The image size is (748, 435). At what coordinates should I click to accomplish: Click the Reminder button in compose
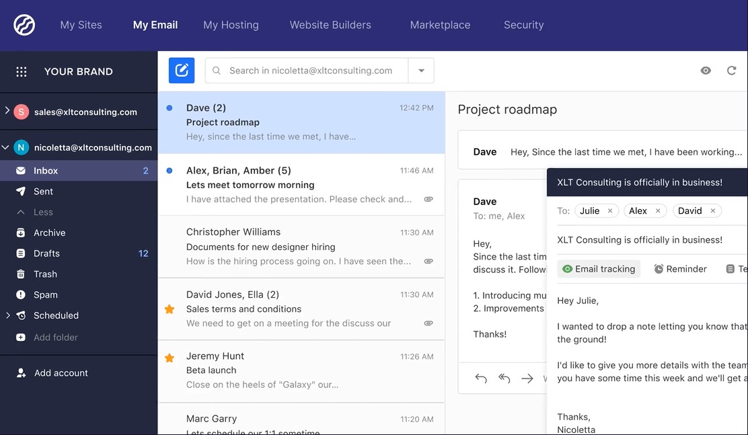(680, 269)
